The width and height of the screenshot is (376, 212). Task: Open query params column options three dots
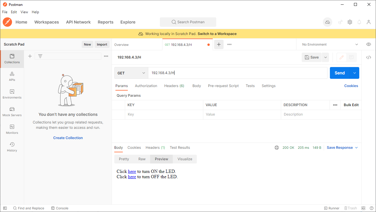click(x=335, y=105)
